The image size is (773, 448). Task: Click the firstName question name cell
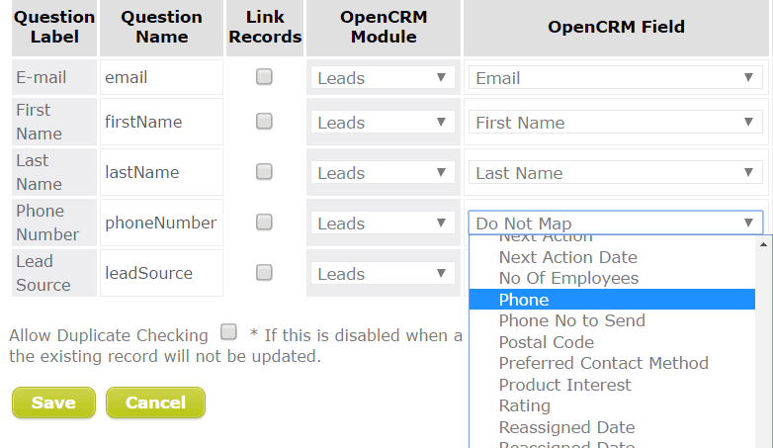click(162, 122)
